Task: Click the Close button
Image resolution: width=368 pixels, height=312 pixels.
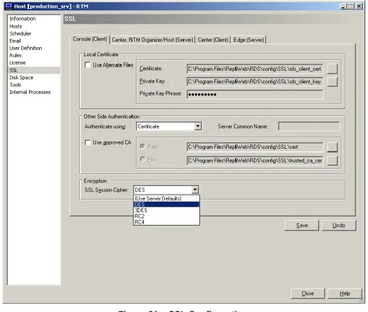Action: [308, 293]
